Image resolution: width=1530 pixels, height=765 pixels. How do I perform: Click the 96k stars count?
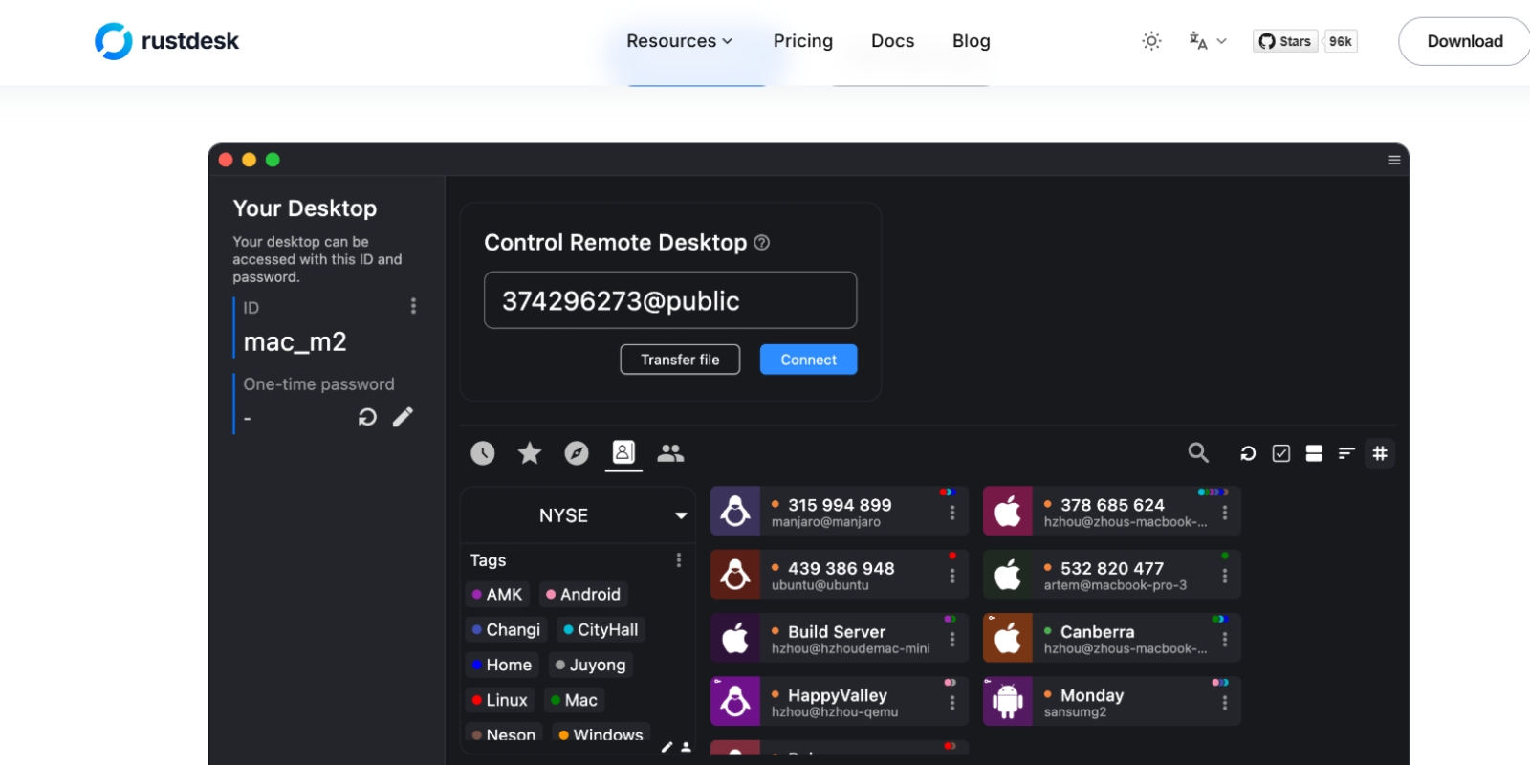pyautogui.click(x=1341, y=41)
